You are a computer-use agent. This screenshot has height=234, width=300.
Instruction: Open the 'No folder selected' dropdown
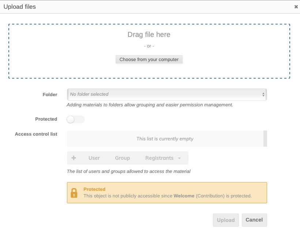point(166,94)
